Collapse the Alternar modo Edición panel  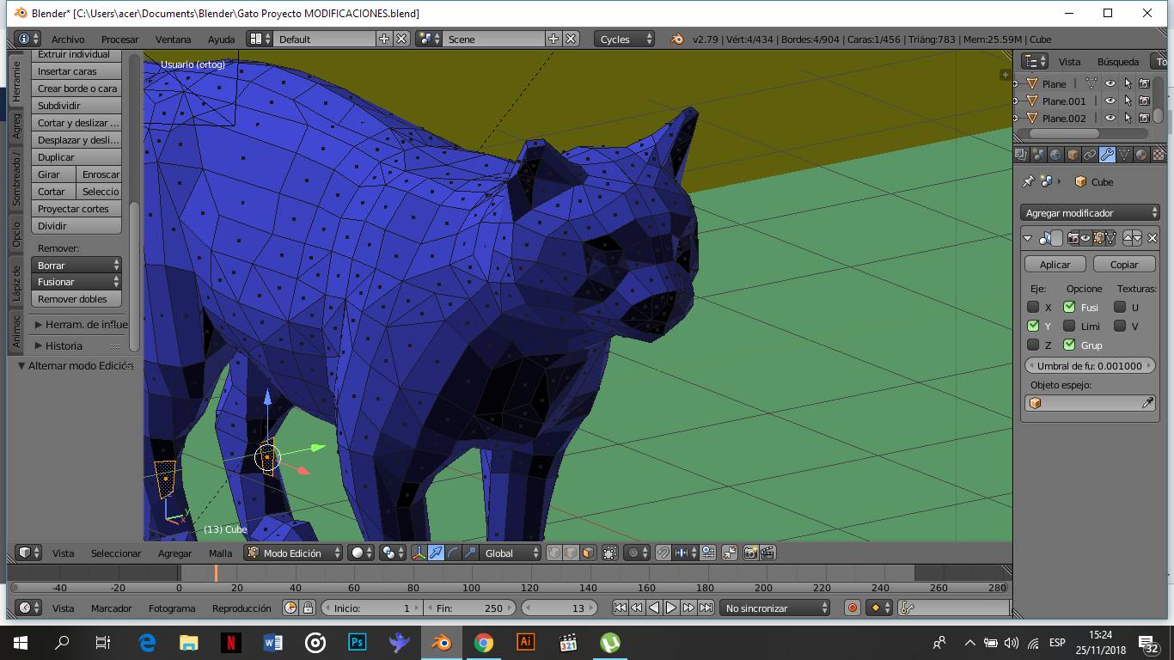pos(76,365)
